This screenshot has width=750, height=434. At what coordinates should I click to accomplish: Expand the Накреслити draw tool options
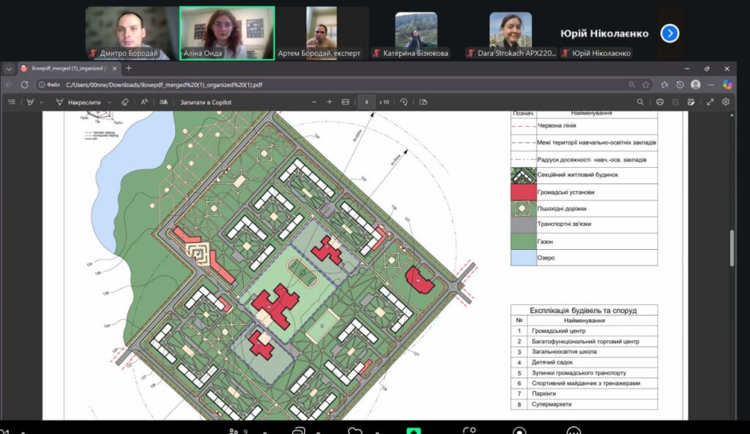[109, 102]
